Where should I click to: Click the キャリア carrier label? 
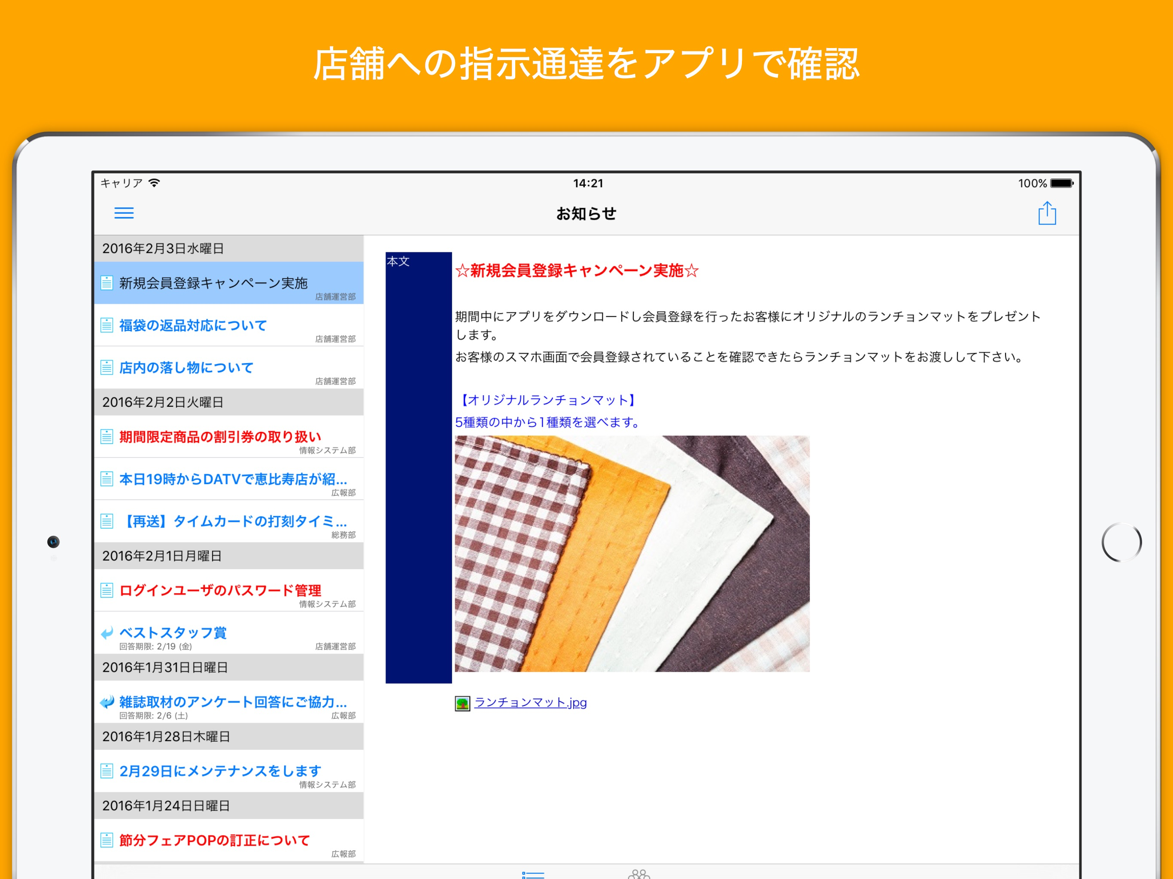122,183
